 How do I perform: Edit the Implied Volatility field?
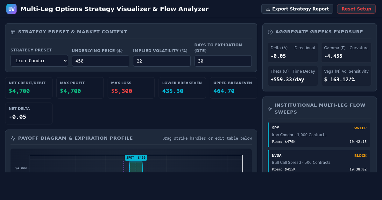[x=162, y=61]
